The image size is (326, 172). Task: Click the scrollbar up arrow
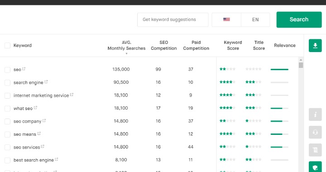(x=301, y=60)
